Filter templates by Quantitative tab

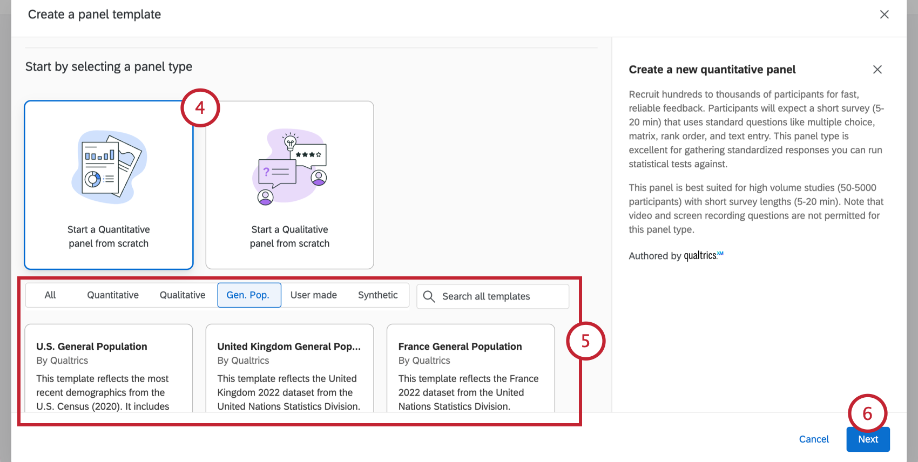tap(113, 295)
